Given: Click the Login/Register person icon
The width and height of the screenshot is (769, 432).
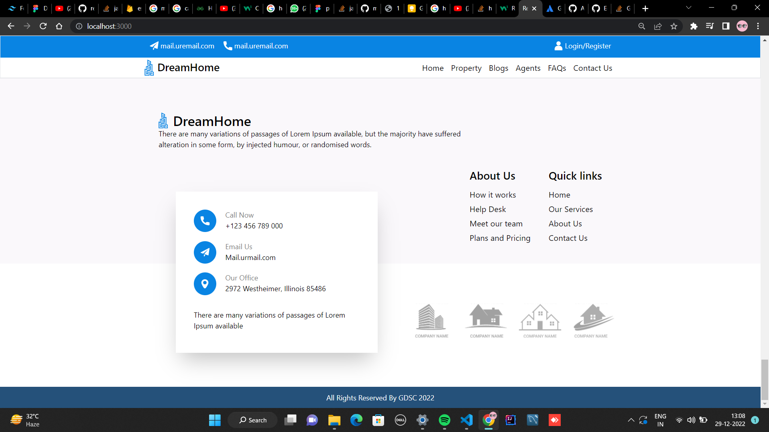Looking at the screenshot, I should [558, 46].
